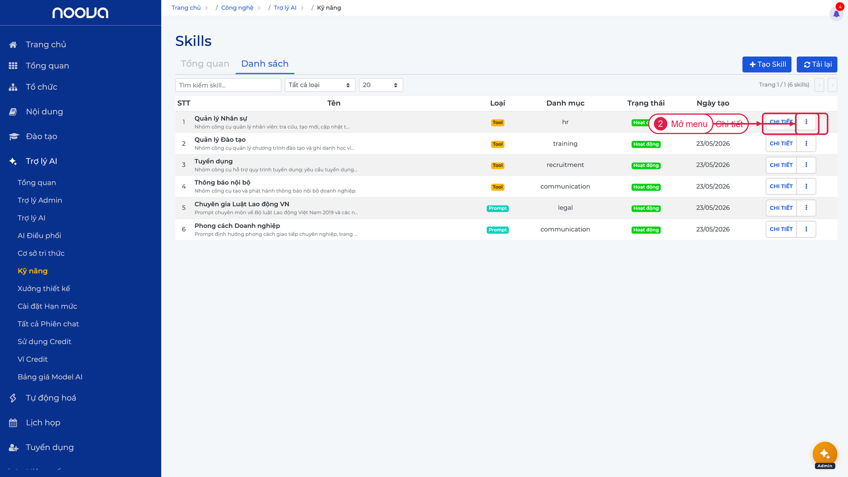This screenshot has width=848, height=477.
Task: Click the Tạo Skill button
Action: (x=767, y=64)
